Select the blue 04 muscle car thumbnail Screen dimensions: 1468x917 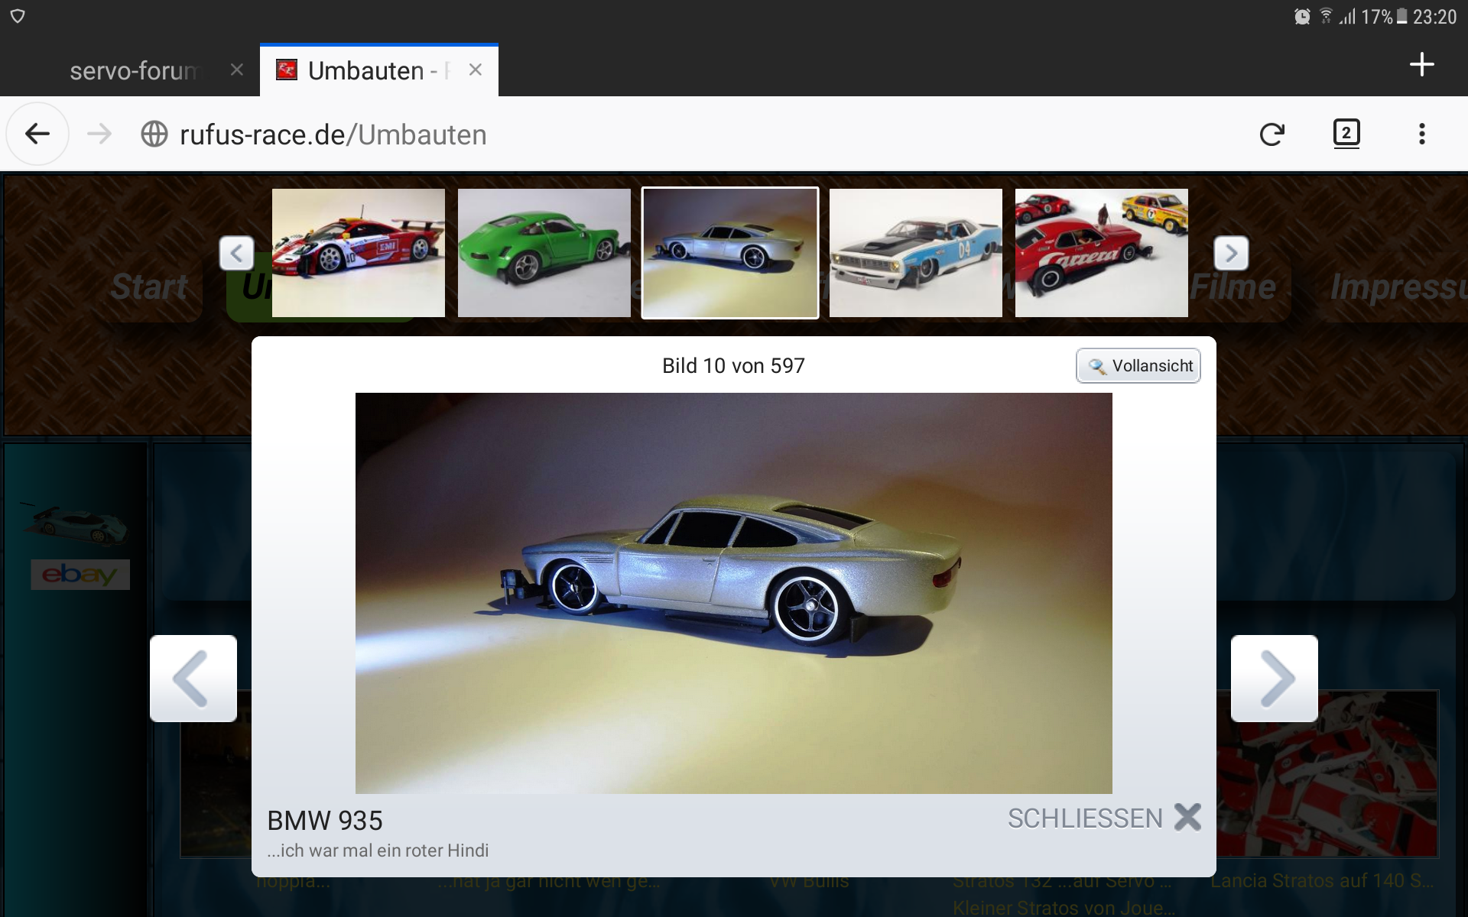[915, 253]
